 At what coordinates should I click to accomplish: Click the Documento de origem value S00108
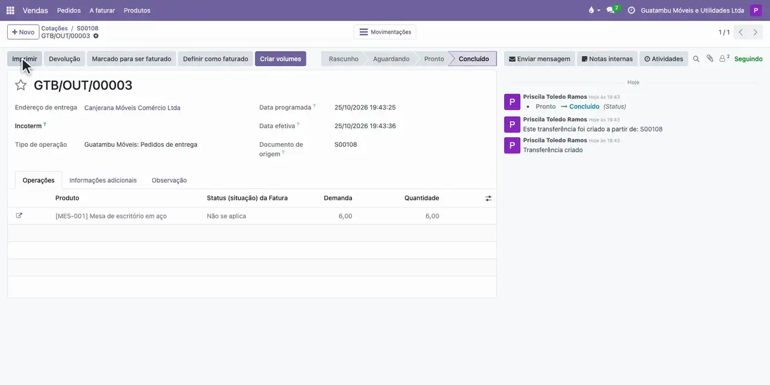346,144
